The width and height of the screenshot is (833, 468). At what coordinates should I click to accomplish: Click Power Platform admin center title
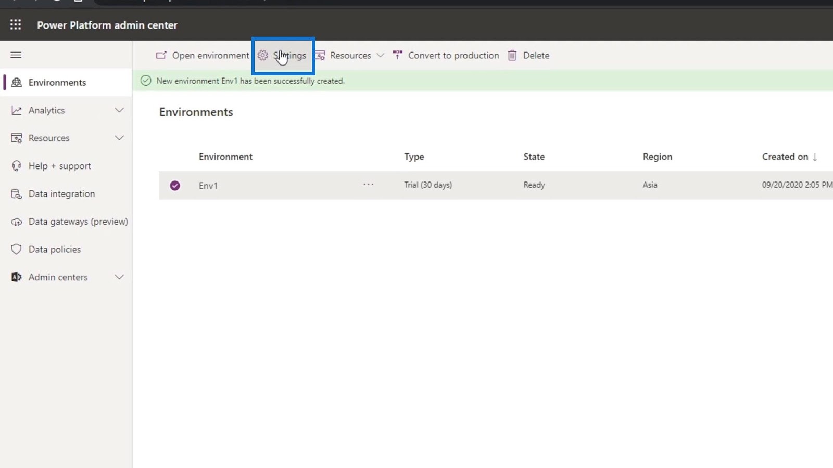(x=107, y=25)
